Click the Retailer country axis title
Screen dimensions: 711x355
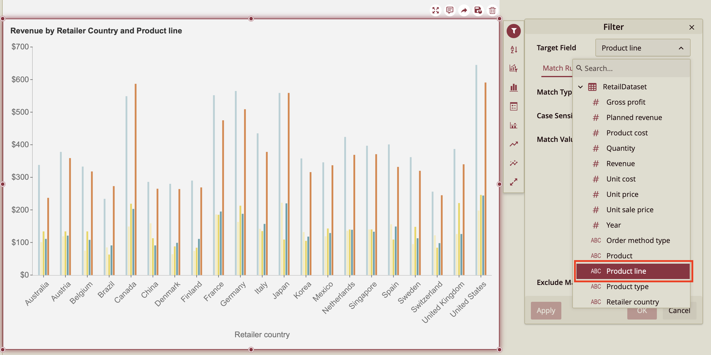click(x=262, y=335)
